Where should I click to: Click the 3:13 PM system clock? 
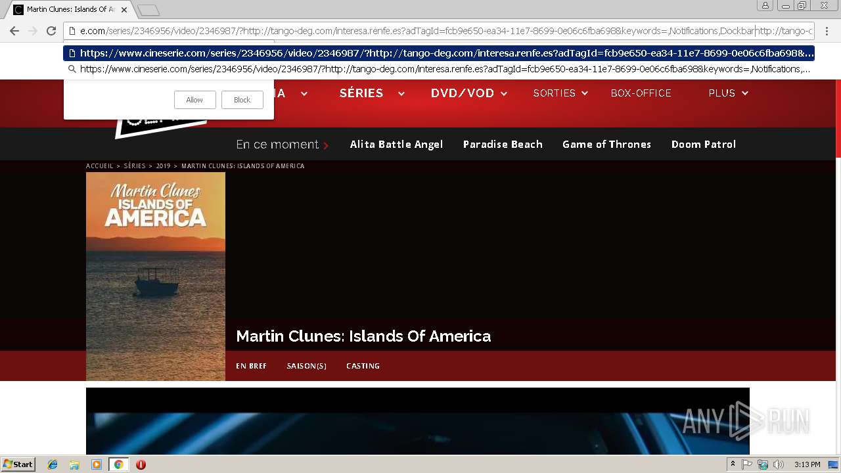pyautogui.click(x=807, y=464)
